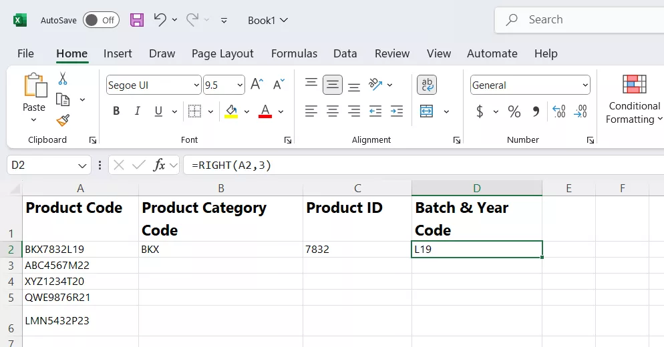
Task: Click the Increase Font Size icon
Action: tap(257, 85)
